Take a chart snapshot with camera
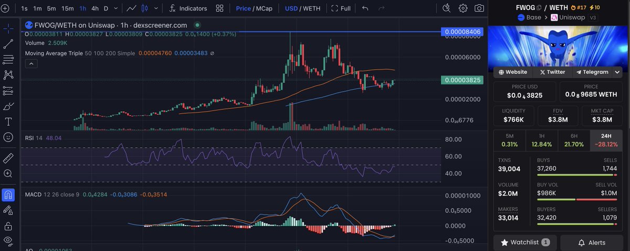Screen dimensions: 630x251 [x=479, y=8]
